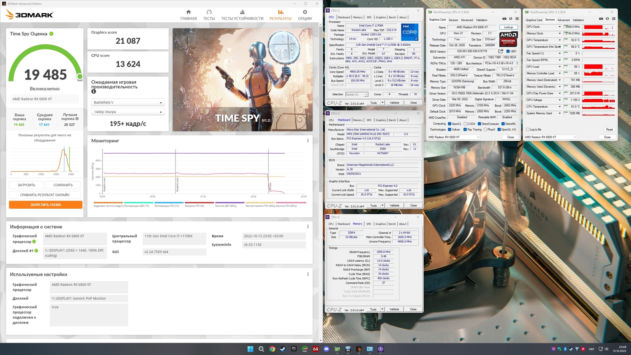Viewport: 631px width, 355px height.
Task: Click the score distribution chart
Action: (45, 161)
